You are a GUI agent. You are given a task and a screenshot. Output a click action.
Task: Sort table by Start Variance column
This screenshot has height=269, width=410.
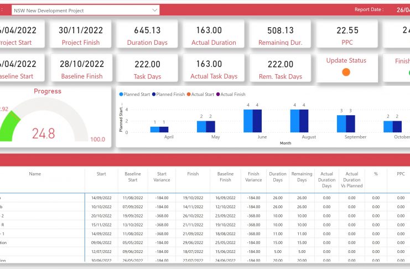(x=161, y=177)
